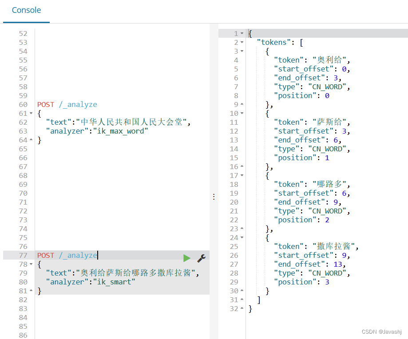The height and width of the screenshot is (339, 408).
Task: Click line number 52 in the editor gutter
Action: 23,34
